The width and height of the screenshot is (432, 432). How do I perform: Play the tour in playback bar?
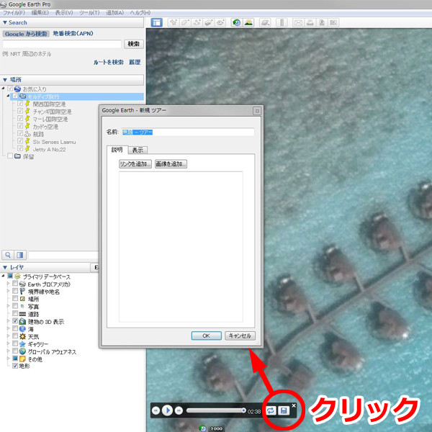click(x=167, y=410)
